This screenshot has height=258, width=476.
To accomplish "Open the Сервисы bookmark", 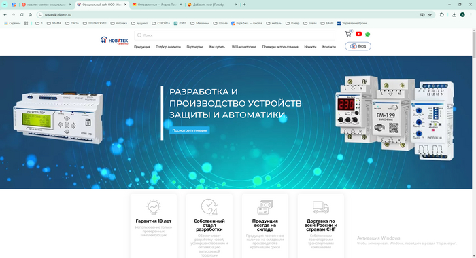I will point(12,23).
